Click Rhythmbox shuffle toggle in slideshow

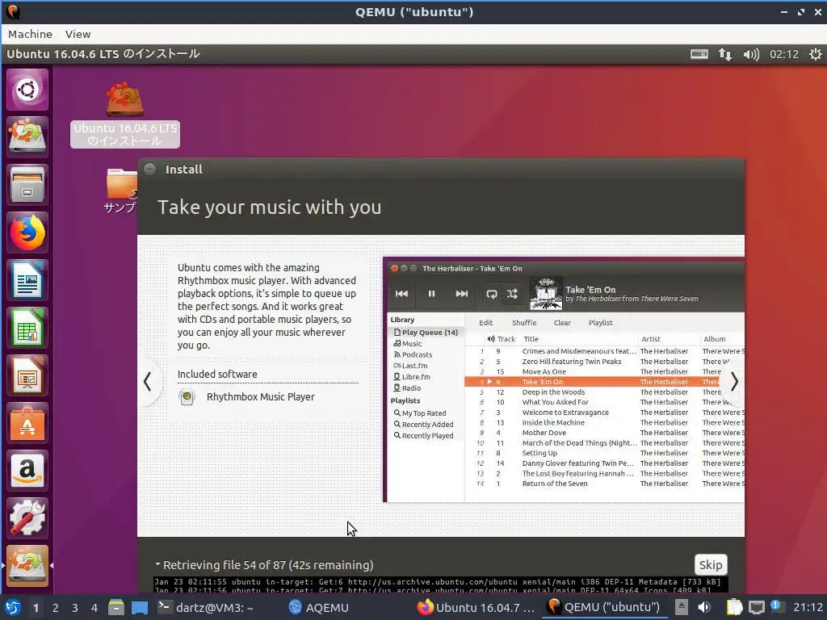tap(512, 294)
